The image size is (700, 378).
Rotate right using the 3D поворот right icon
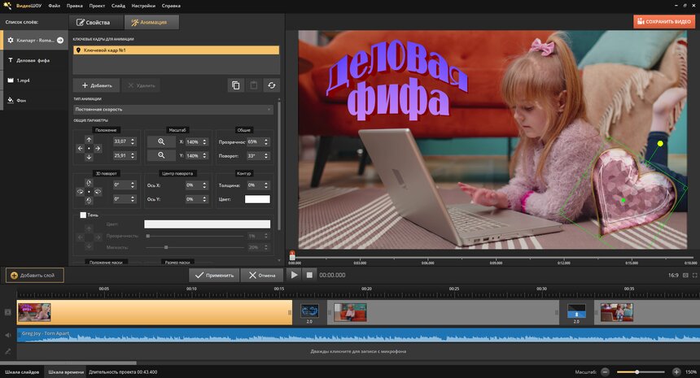coord(98,192)
